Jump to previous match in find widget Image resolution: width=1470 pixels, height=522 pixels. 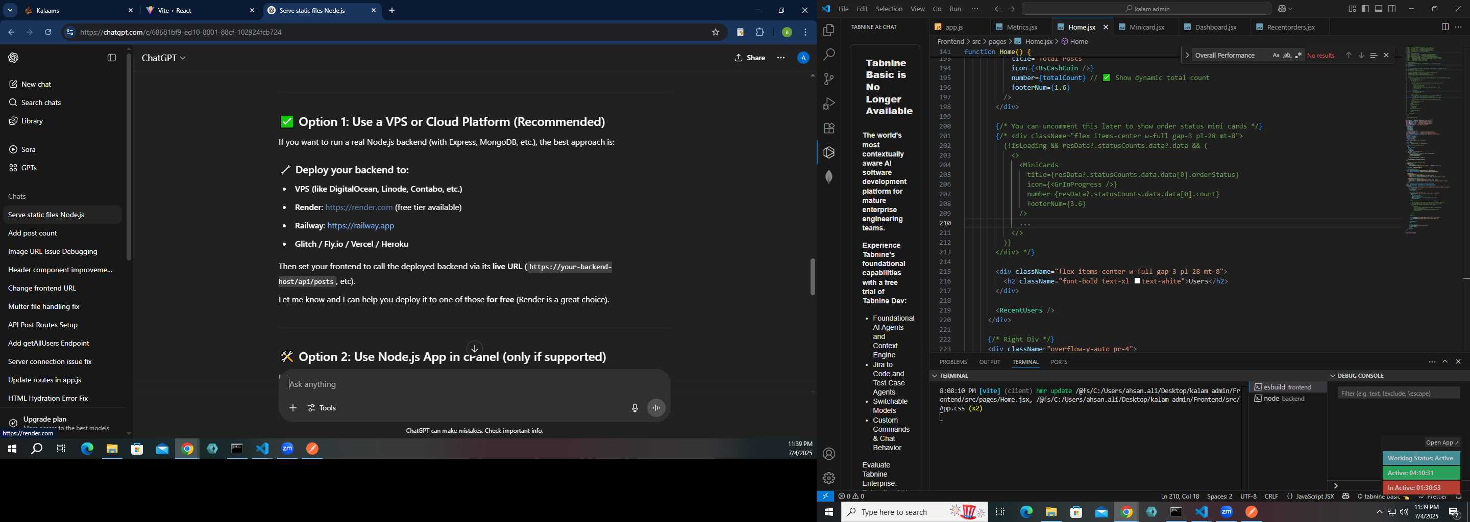click(x=1349, y=55)
